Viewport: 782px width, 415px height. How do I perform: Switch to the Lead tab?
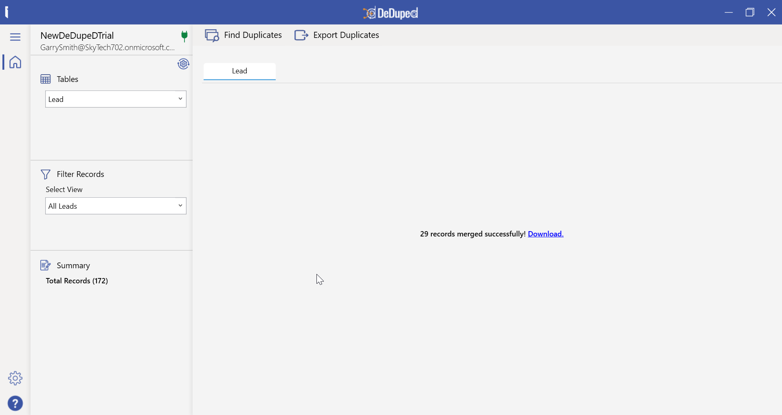pyautogui.click(x=239, y=71)
